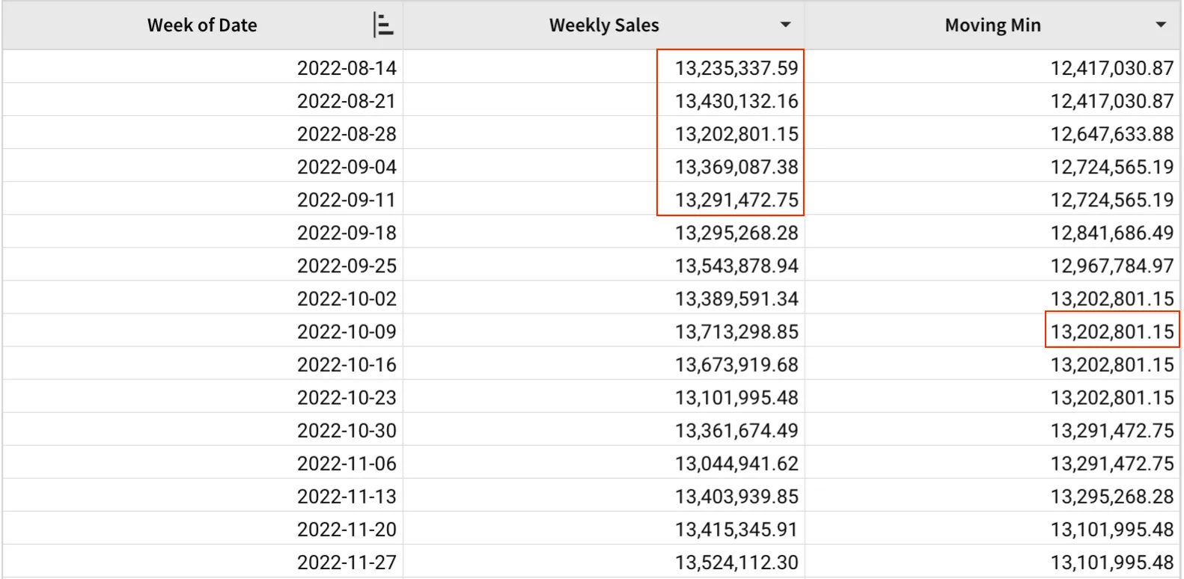This screenshot has height=579, width=1184.
Task: Select Weekly Sales value 13,044,941.62
Action: tap(736, 463)
